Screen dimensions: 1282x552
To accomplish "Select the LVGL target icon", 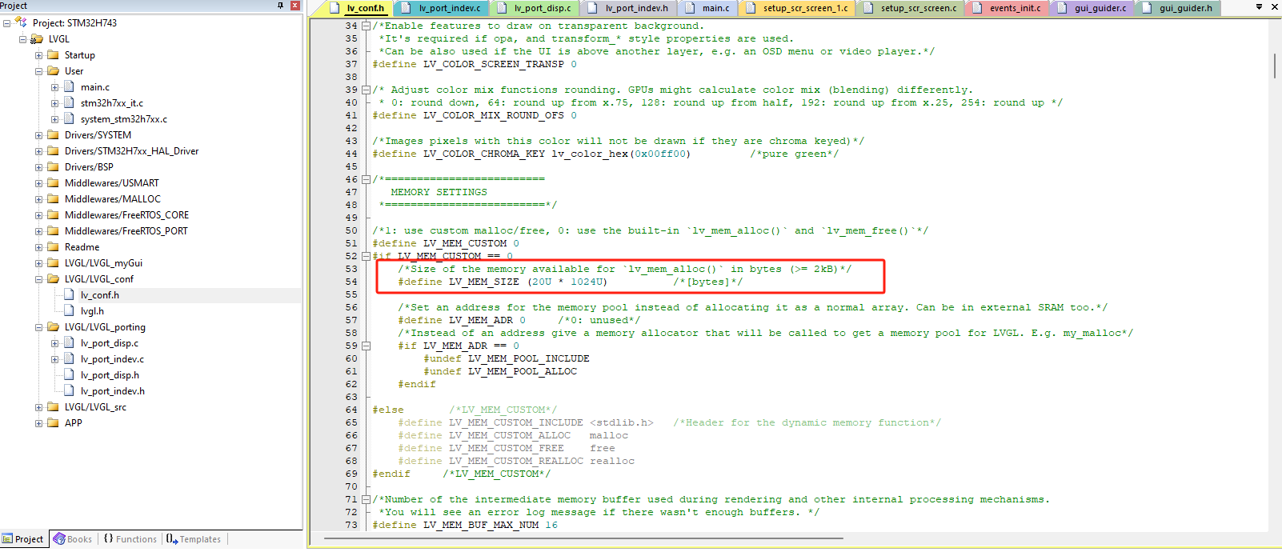I will coord(37,39).
